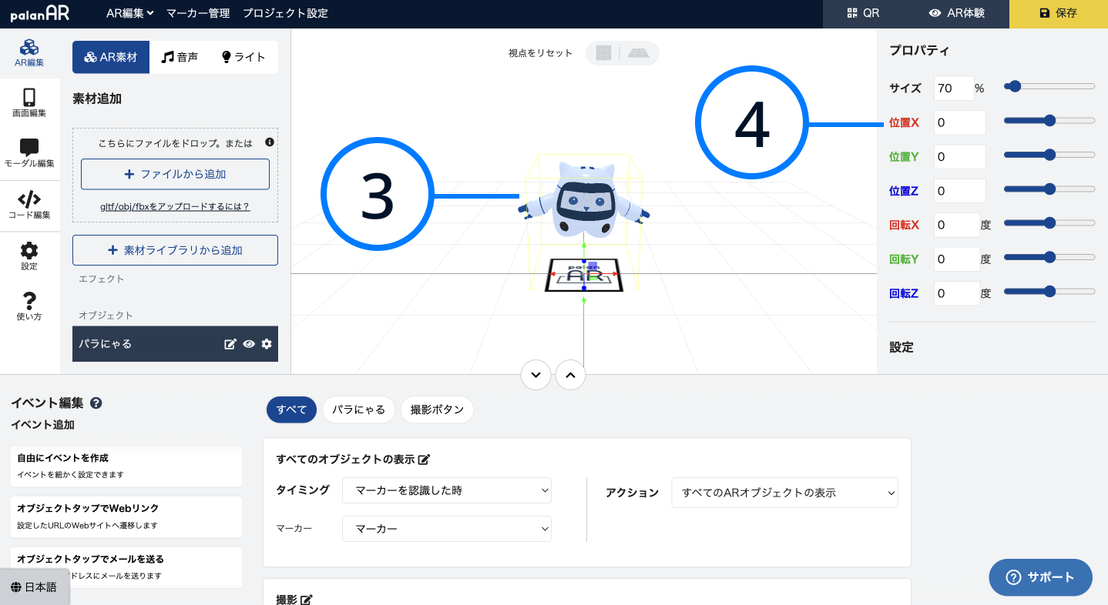Image resolution: width=1108 pixels, height=605 pixels.
Task: Open the 使い方 help section
Action: click(x=29, y=306)
